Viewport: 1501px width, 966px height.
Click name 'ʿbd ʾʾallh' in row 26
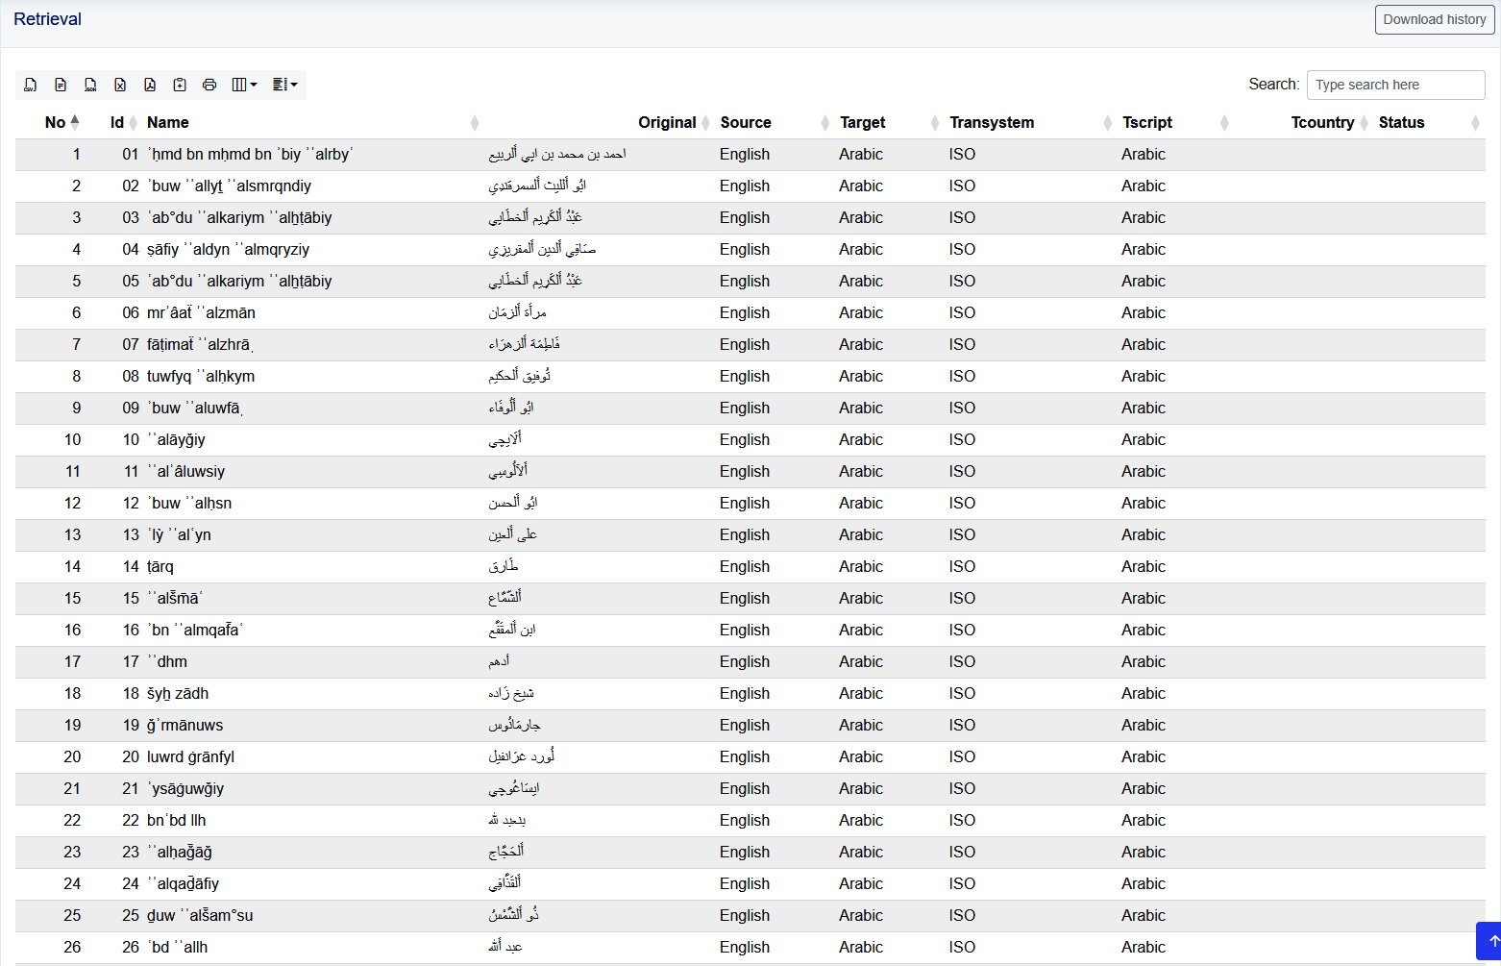[x=178, y=948]
